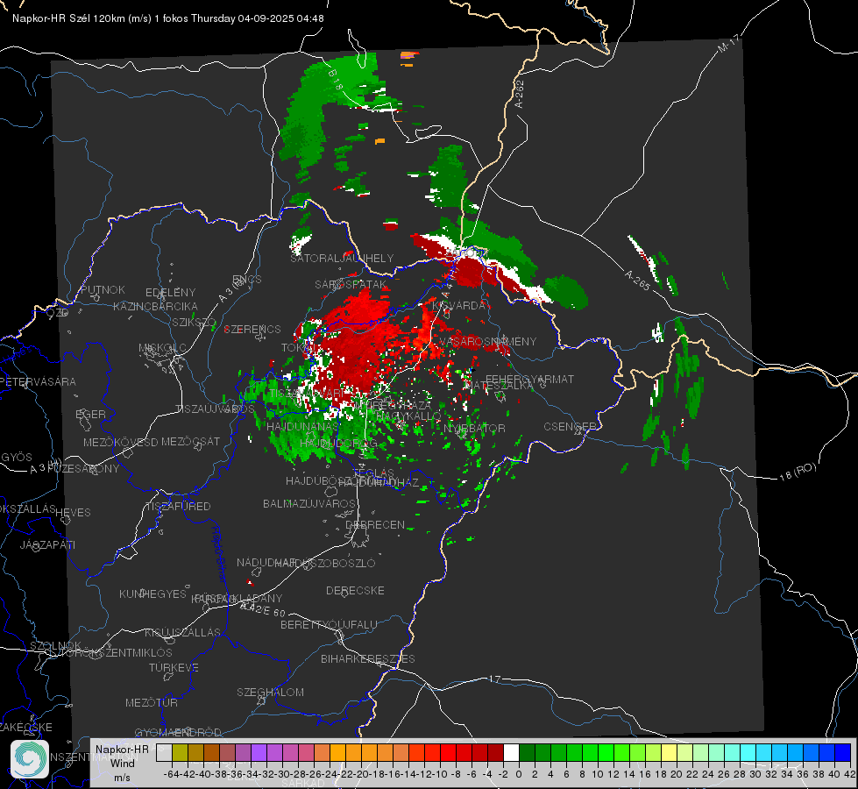
Task: Click the TÉGLÁS label
Action: [373, 473]
